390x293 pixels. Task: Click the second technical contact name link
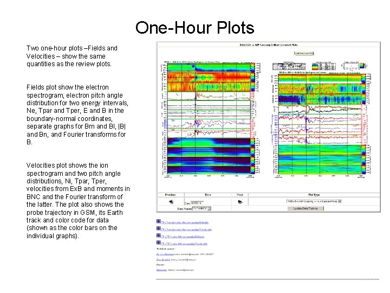click(163, 259)
